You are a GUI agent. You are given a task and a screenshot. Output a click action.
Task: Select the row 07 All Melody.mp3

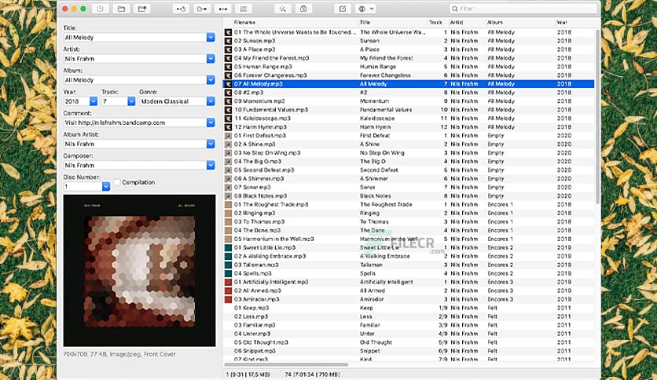[x=409, y=84]
